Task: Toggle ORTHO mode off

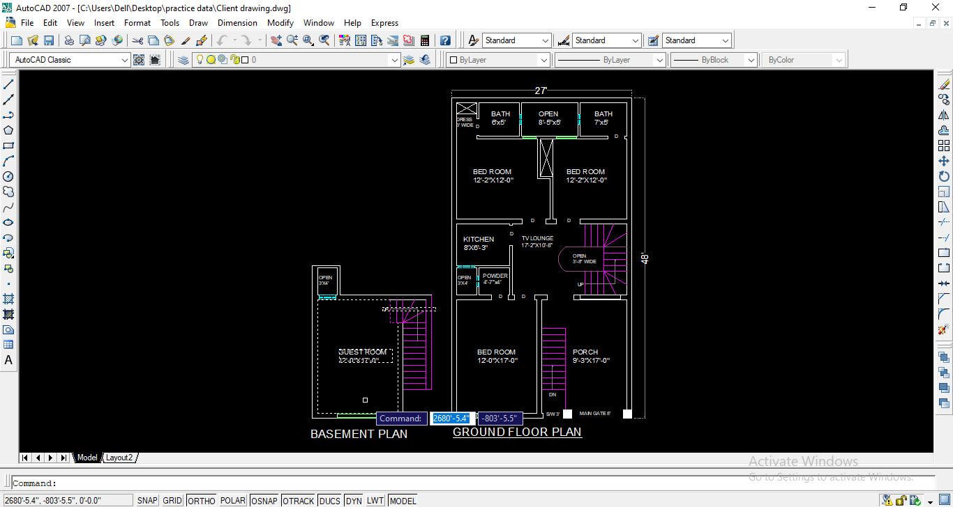Action: [202, 500]
